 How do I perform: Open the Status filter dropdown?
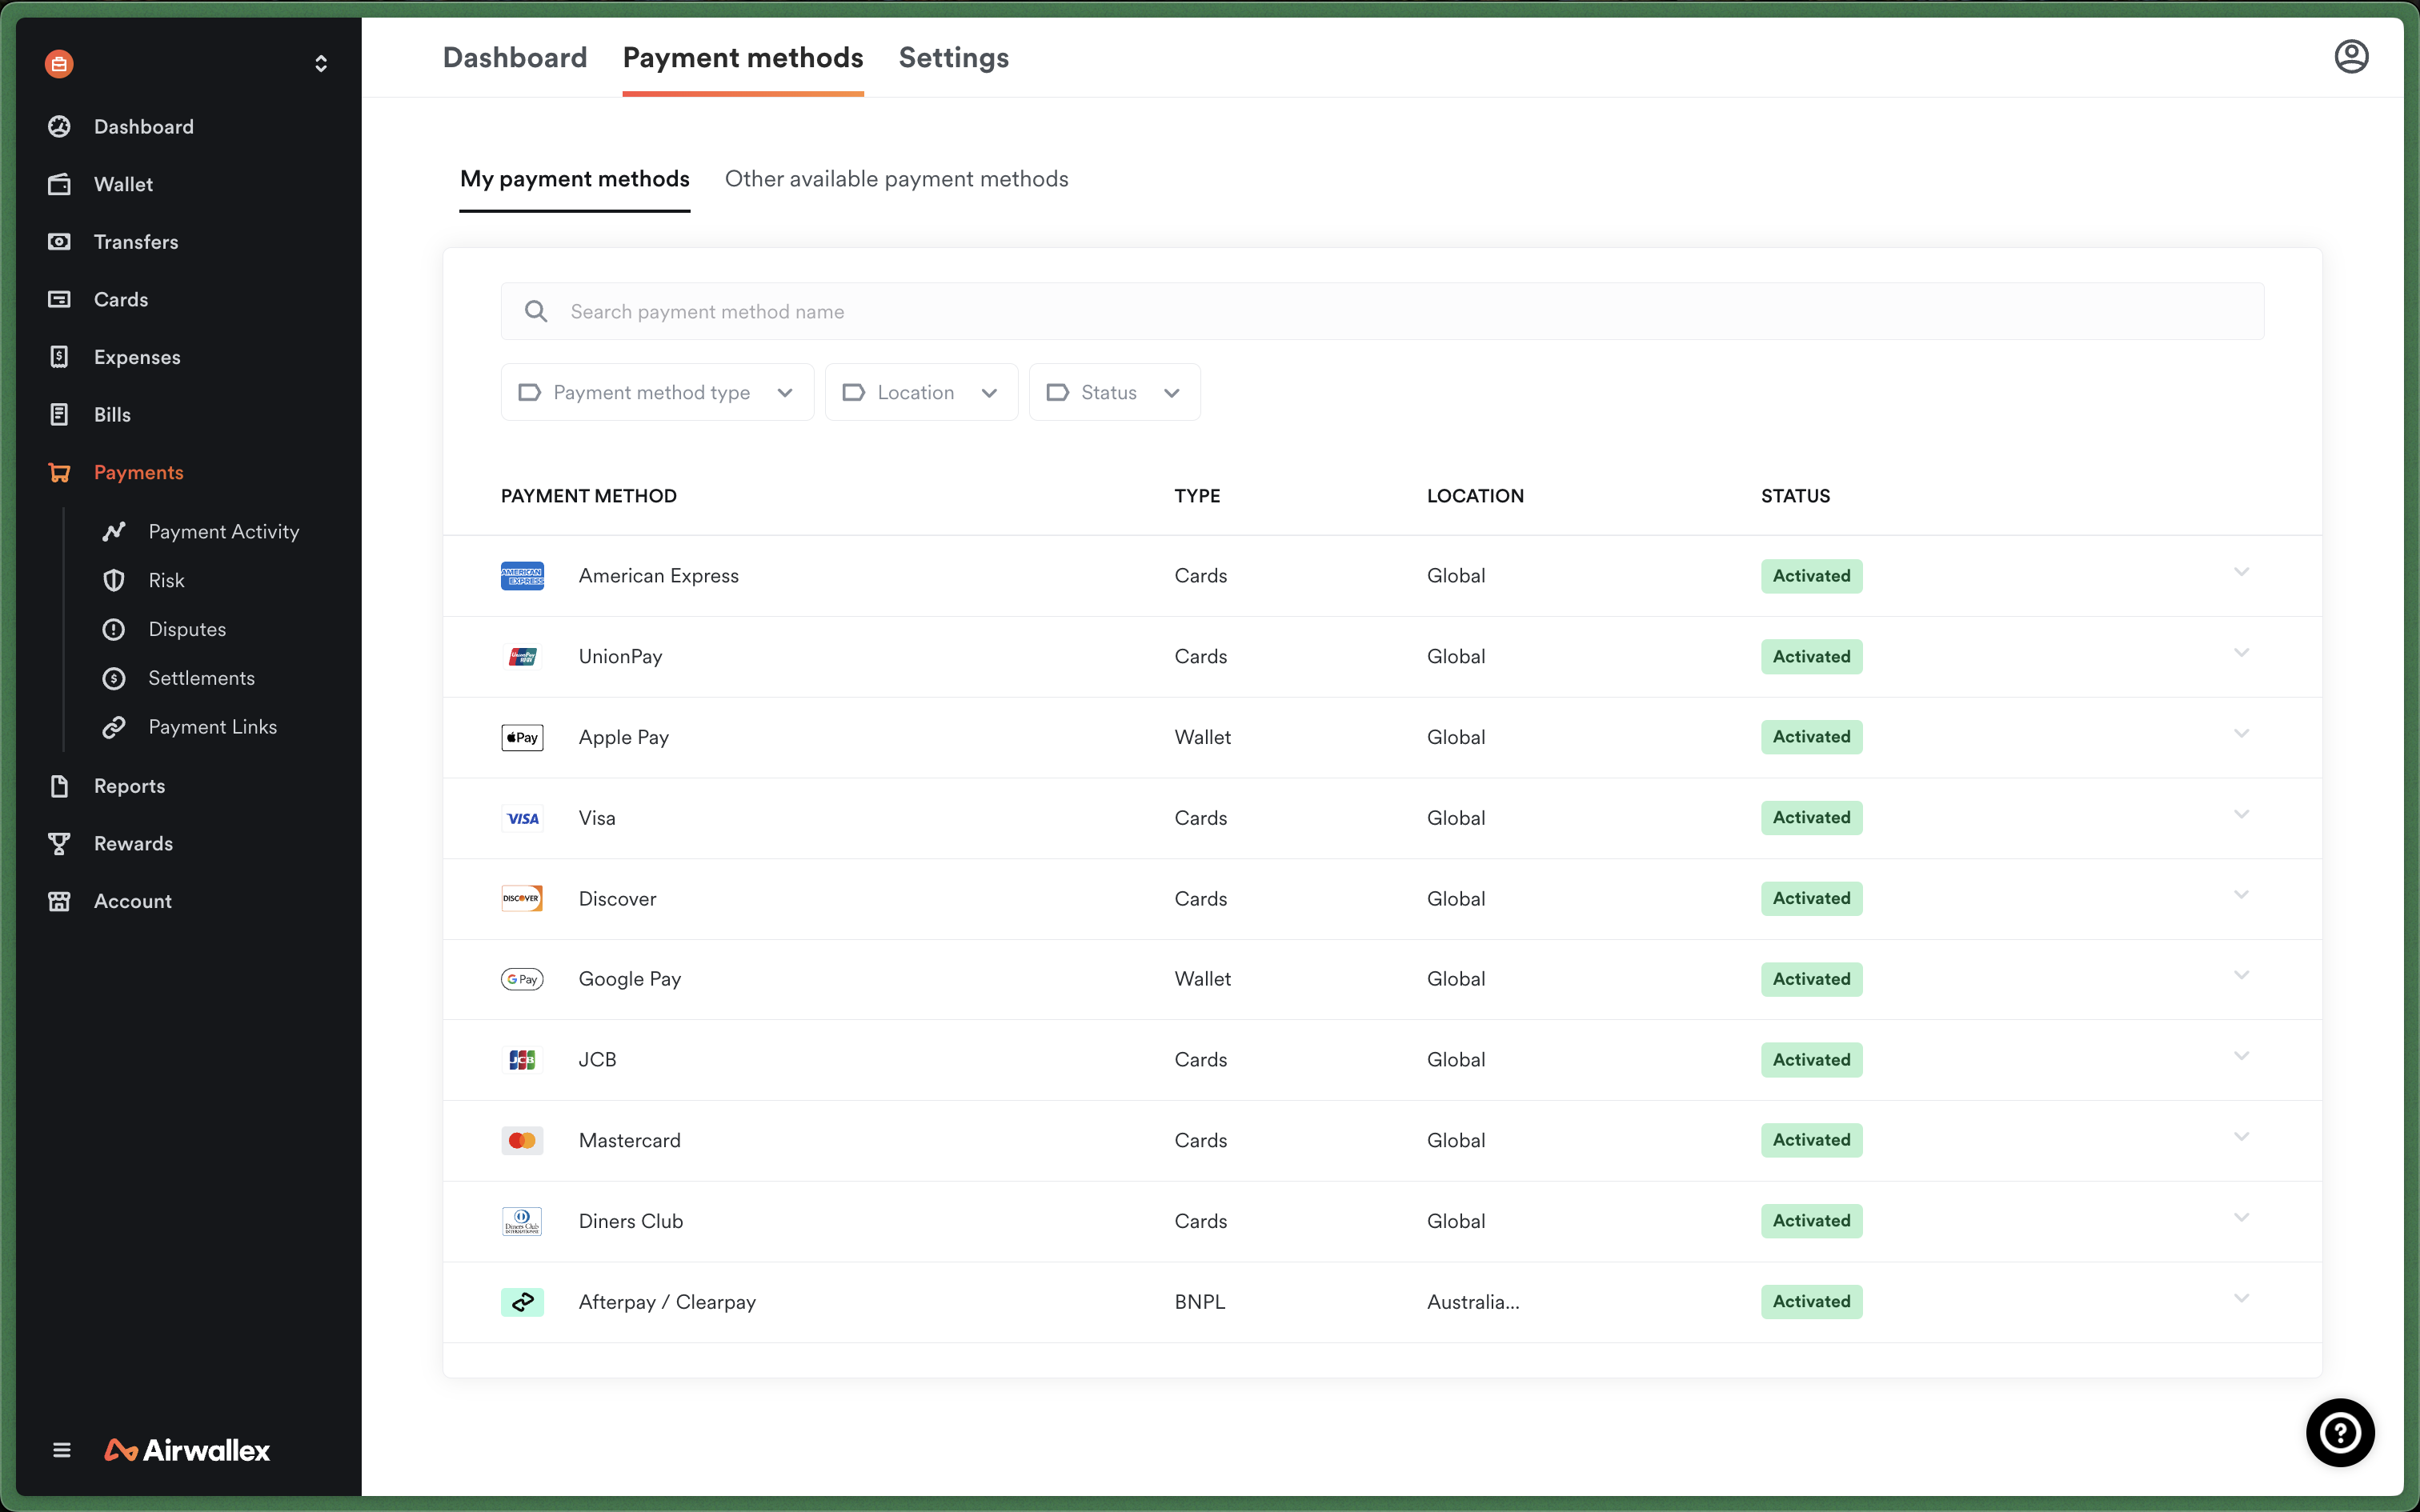coord(1114,392)
